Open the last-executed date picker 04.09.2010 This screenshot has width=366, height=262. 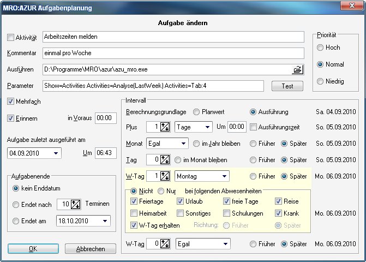tap(57, 153)
